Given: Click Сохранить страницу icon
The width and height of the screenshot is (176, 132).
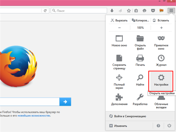Looking at the screenshot, I should pos(119,58).
